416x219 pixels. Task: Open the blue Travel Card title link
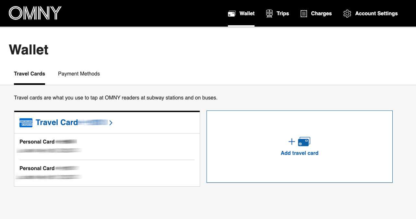point(57,122)
